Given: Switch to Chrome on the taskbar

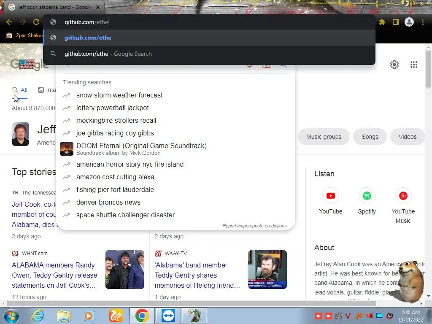Looking at the screenshot, I should click(x=142, y=316).
